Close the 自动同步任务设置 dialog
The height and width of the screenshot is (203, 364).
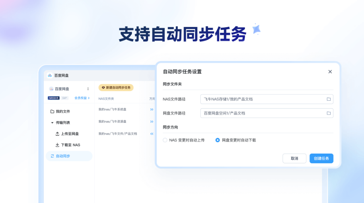[x=330, y=72]
